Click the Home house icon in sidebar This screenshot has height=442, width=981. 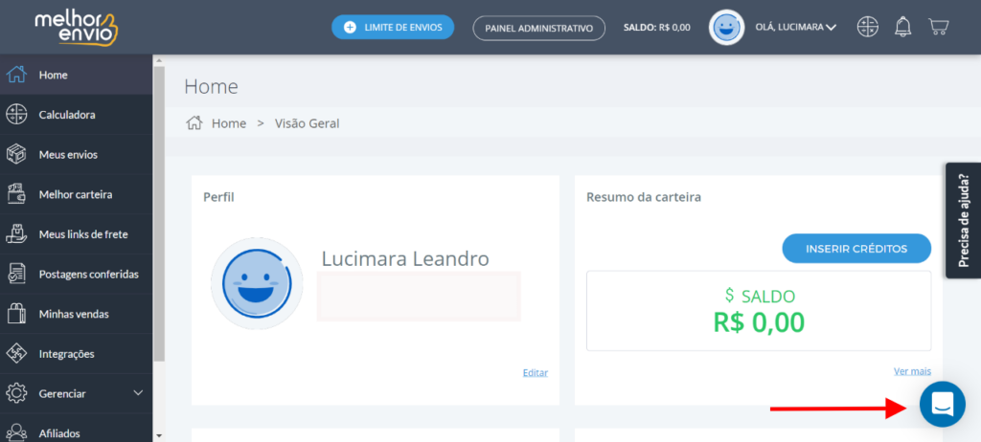point(16,75)
